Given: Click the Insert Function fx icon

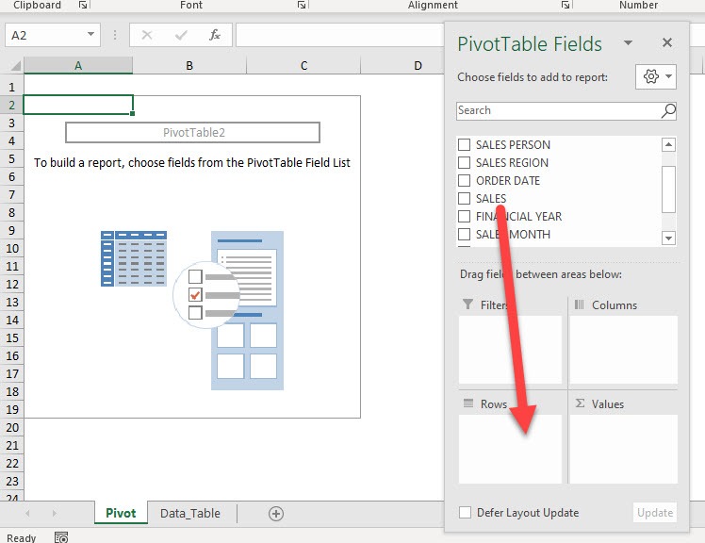Looking at the screenshot, I should click(215, 35).
